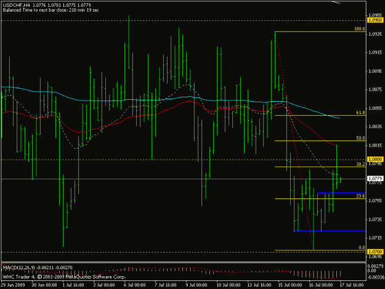Click the MACD scale value 0.00279
385x289 pixels.
coord(376,266)
